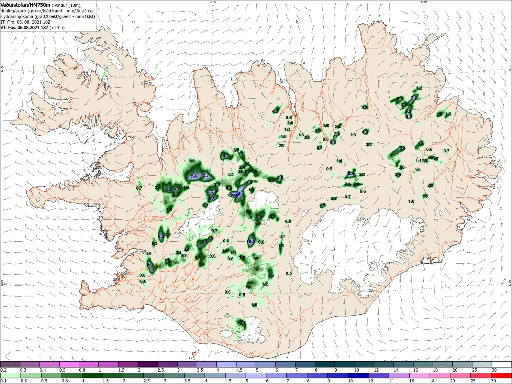Click the white swatch ending the upper snow legend
This screenshot has width=512, height=384.
point(501,364)
